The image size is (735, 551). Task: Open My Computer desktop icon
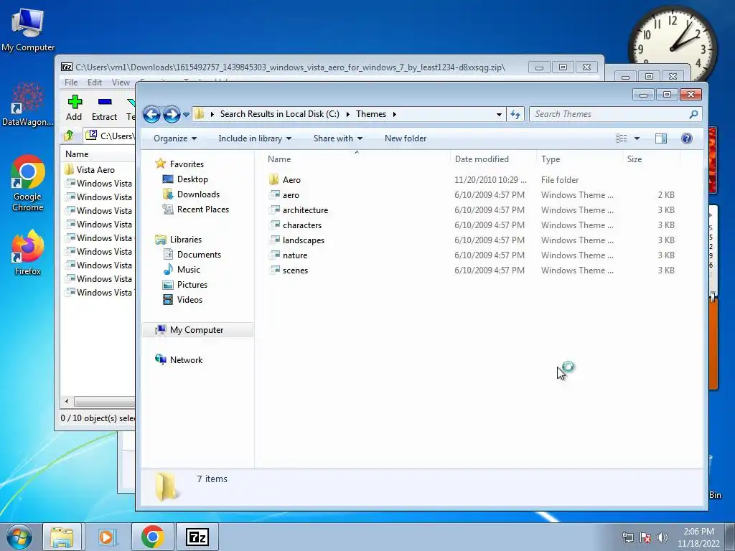[28, 29]
